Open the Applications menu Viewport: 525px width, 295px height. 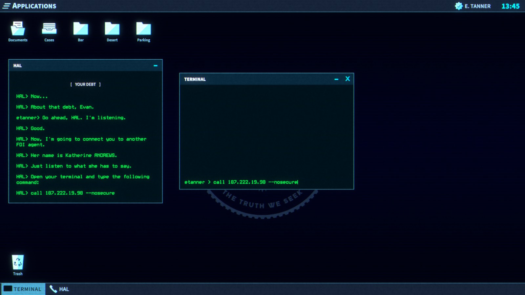click(34, 6)
